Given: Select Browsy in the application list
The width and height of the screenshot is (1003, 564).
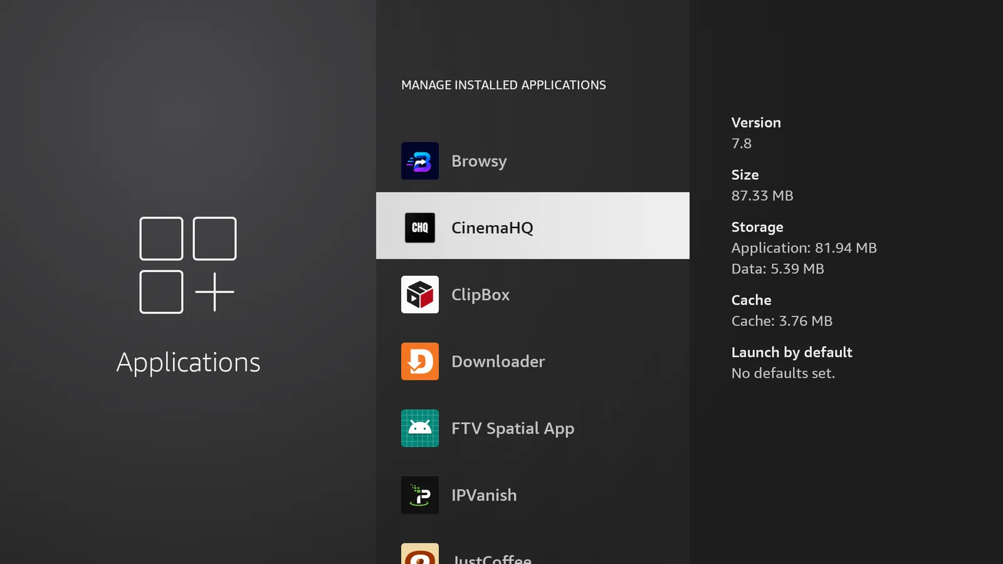Looking at the screenshot, I should (x=533, y=161).
